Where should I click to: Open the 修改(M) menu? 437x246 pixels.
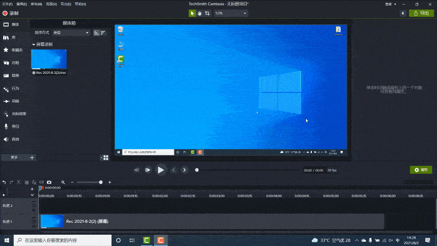(36, 4)
